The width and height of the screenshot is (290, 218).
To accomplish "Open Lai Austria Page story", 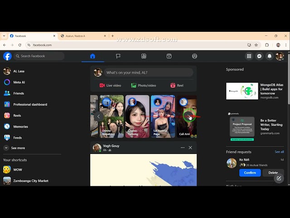I will (x=163, y=116).
